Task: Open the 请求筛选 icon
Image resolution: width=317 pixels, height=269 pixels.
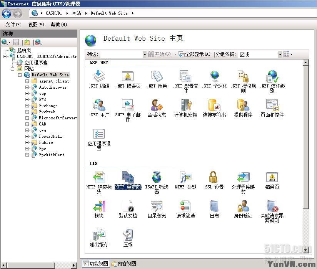Action: click(x=185, y=209)
